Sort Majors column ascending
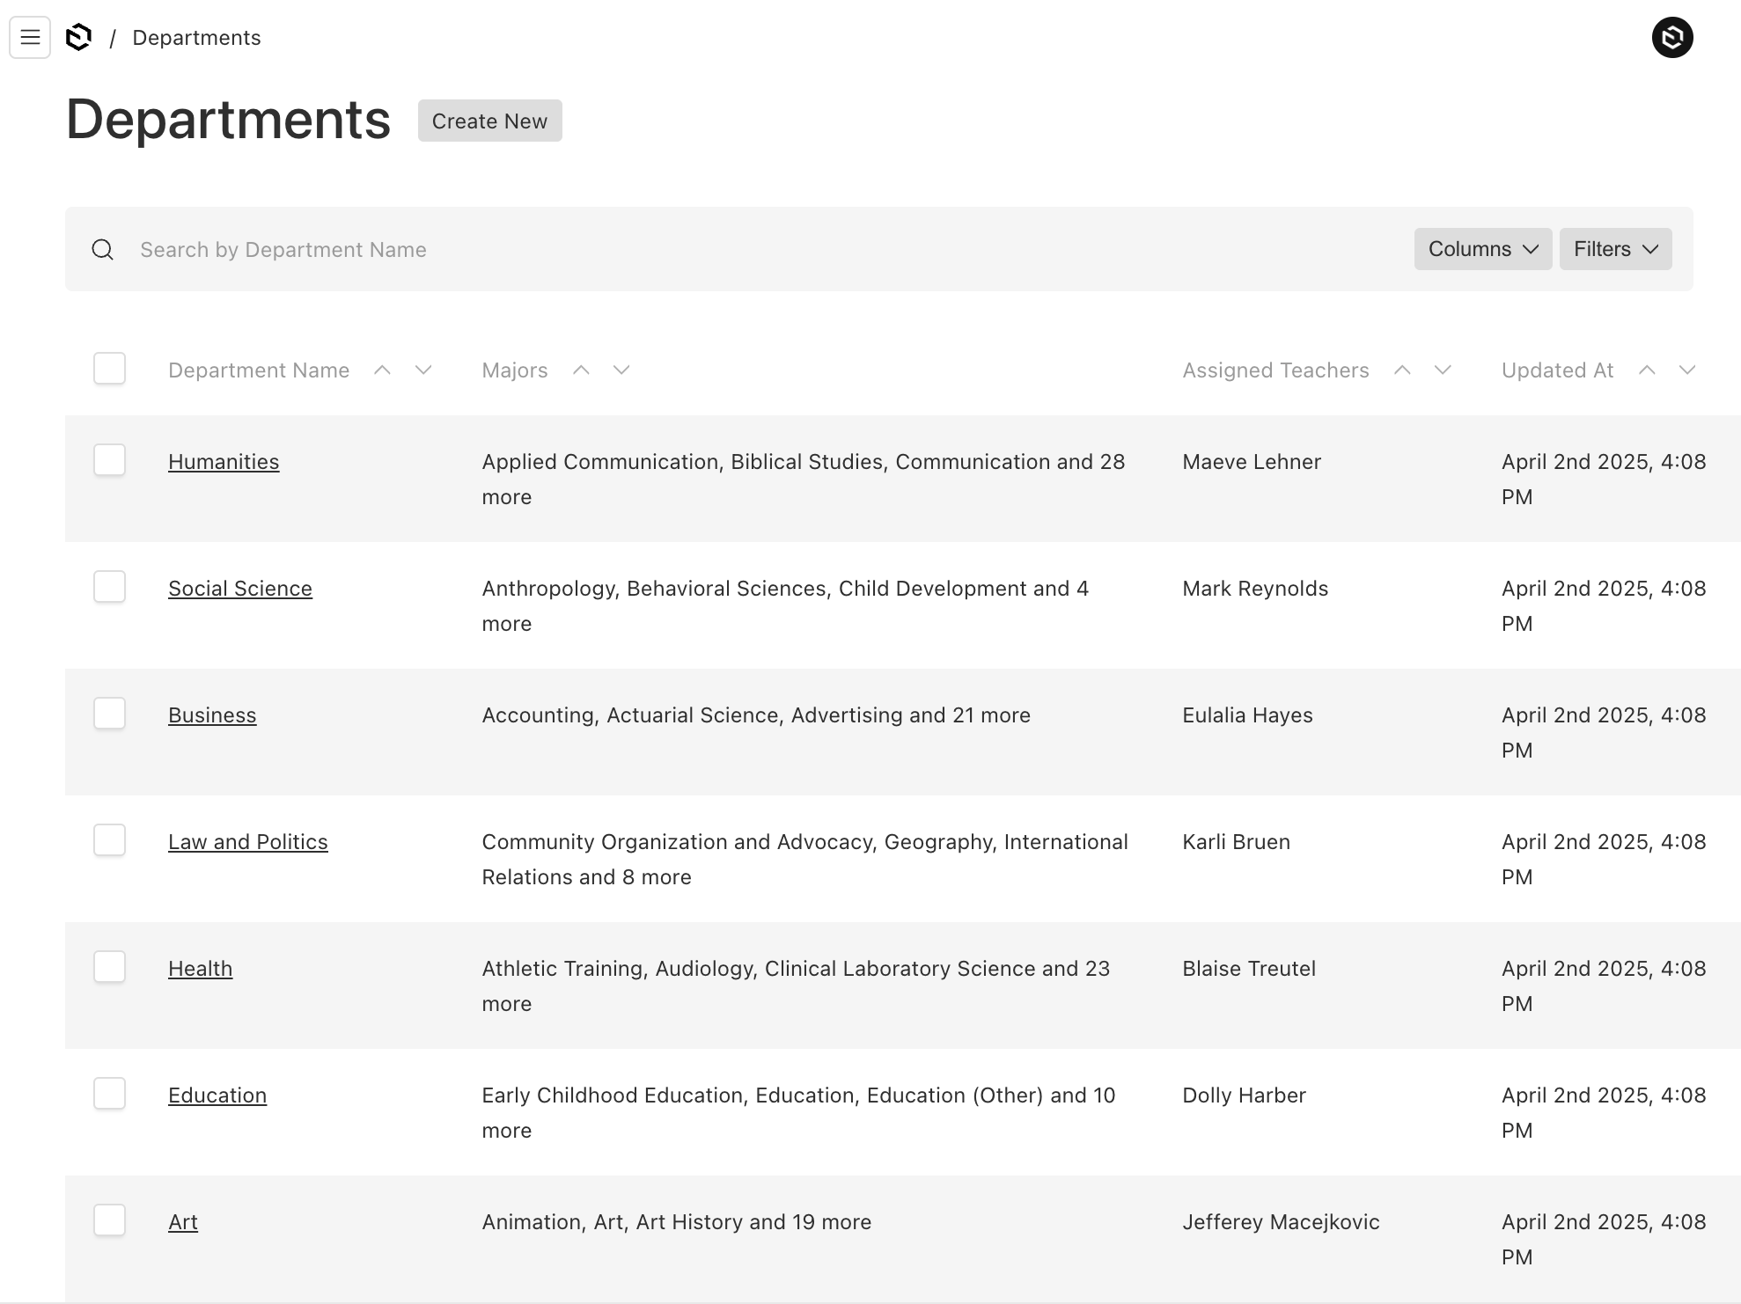1741x1304 pixels. [581, 370]
